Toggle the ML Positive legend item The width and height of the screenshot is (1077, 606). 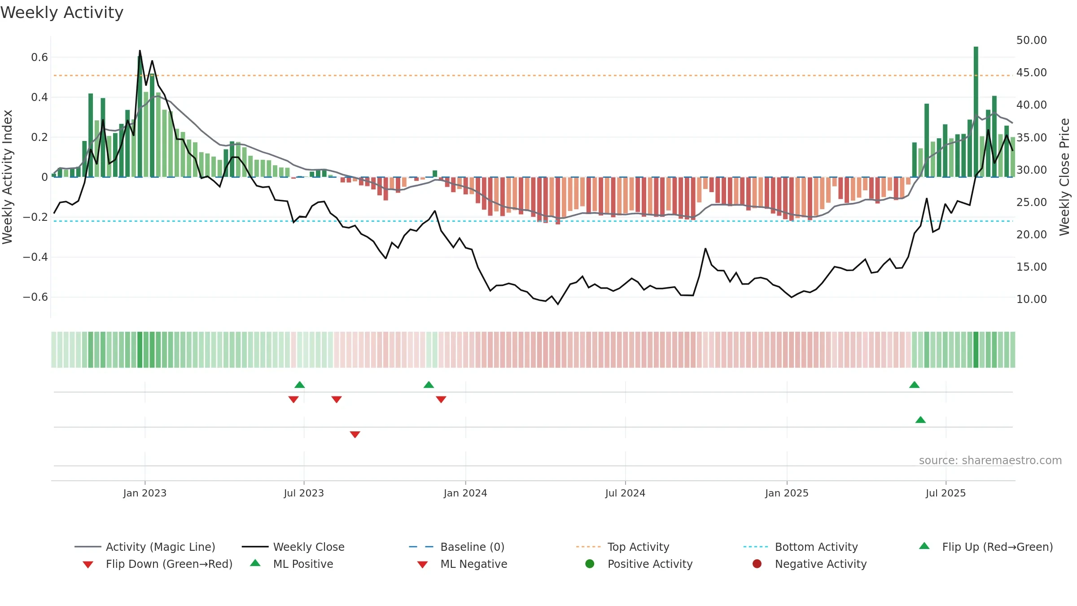point(292,564)
